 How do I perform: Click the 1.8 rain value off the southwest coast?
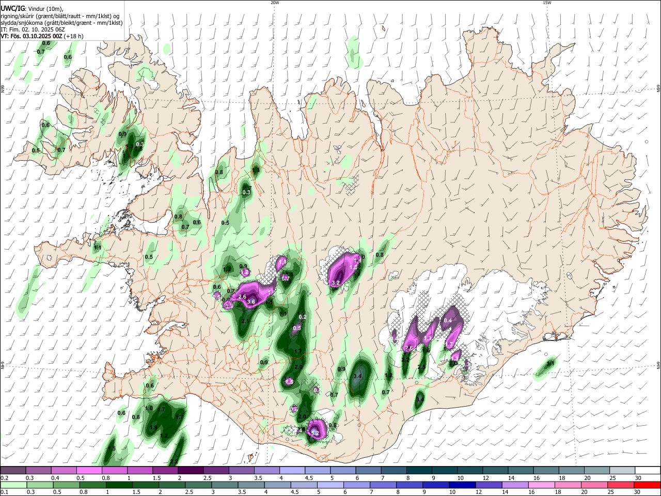[x=153, y=428]
